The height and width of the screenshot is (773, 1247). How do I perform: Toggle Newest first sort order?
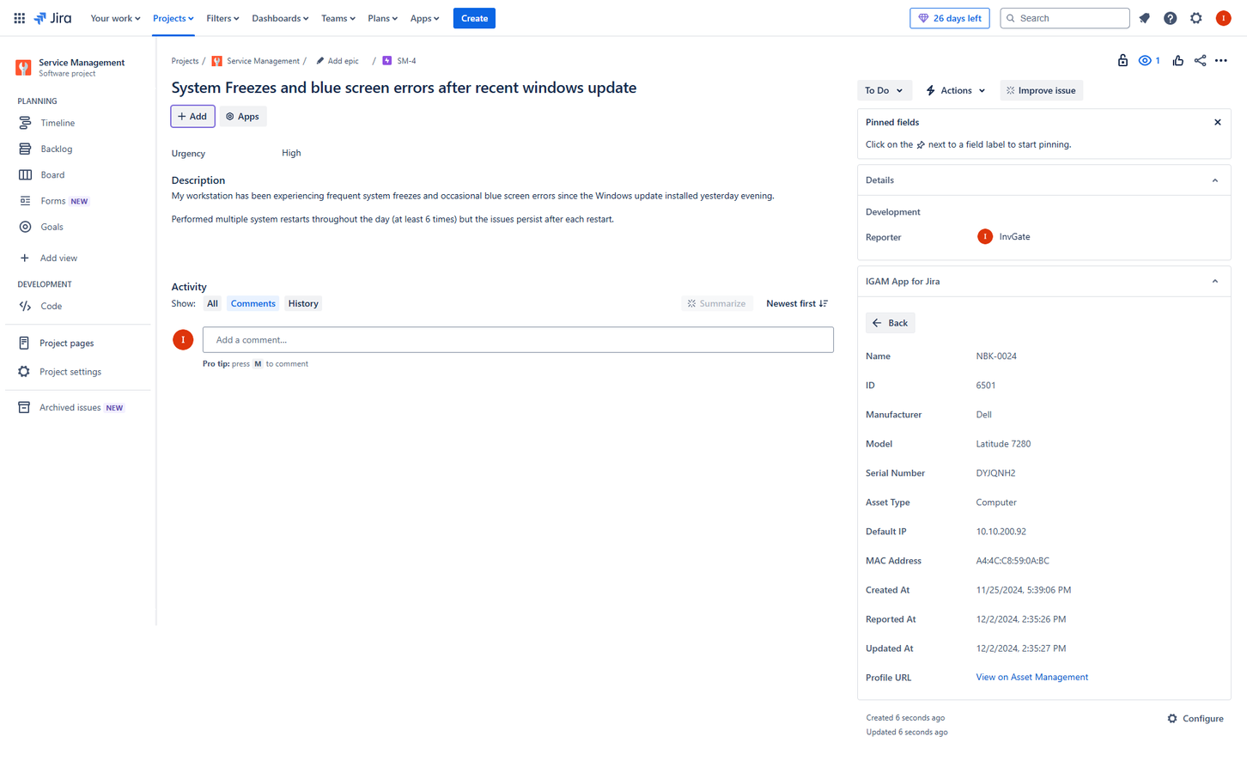click(x=796, y=303)
